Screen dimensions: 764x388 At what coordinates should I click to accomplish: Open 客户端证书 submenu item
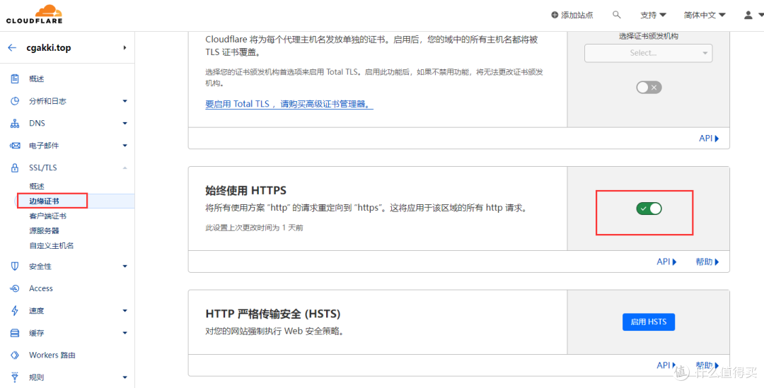pos(48,216)
